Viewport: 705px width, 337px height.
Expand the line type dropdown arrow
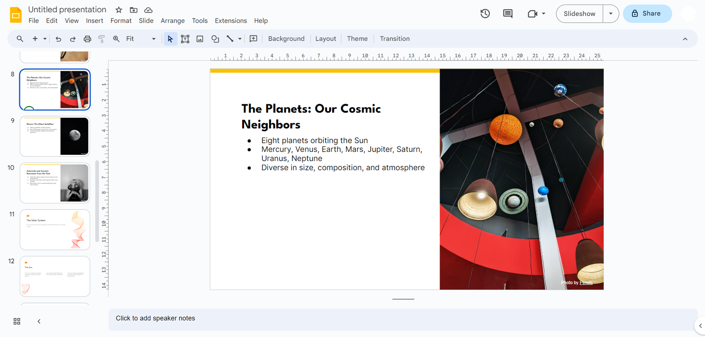click(240, 39)
